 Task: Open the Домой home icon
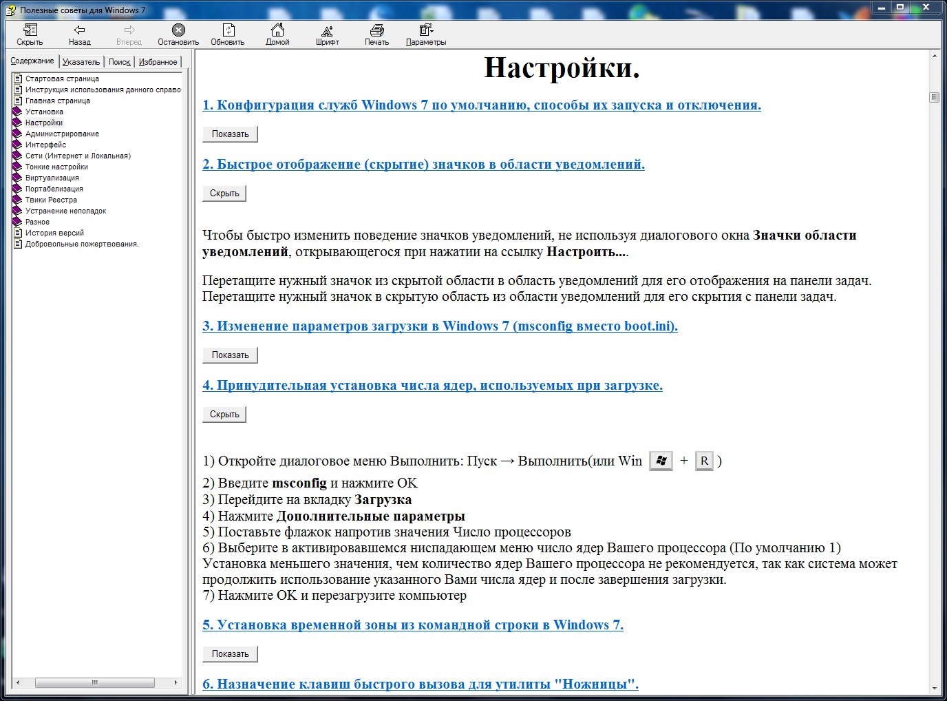pos(277,34)
